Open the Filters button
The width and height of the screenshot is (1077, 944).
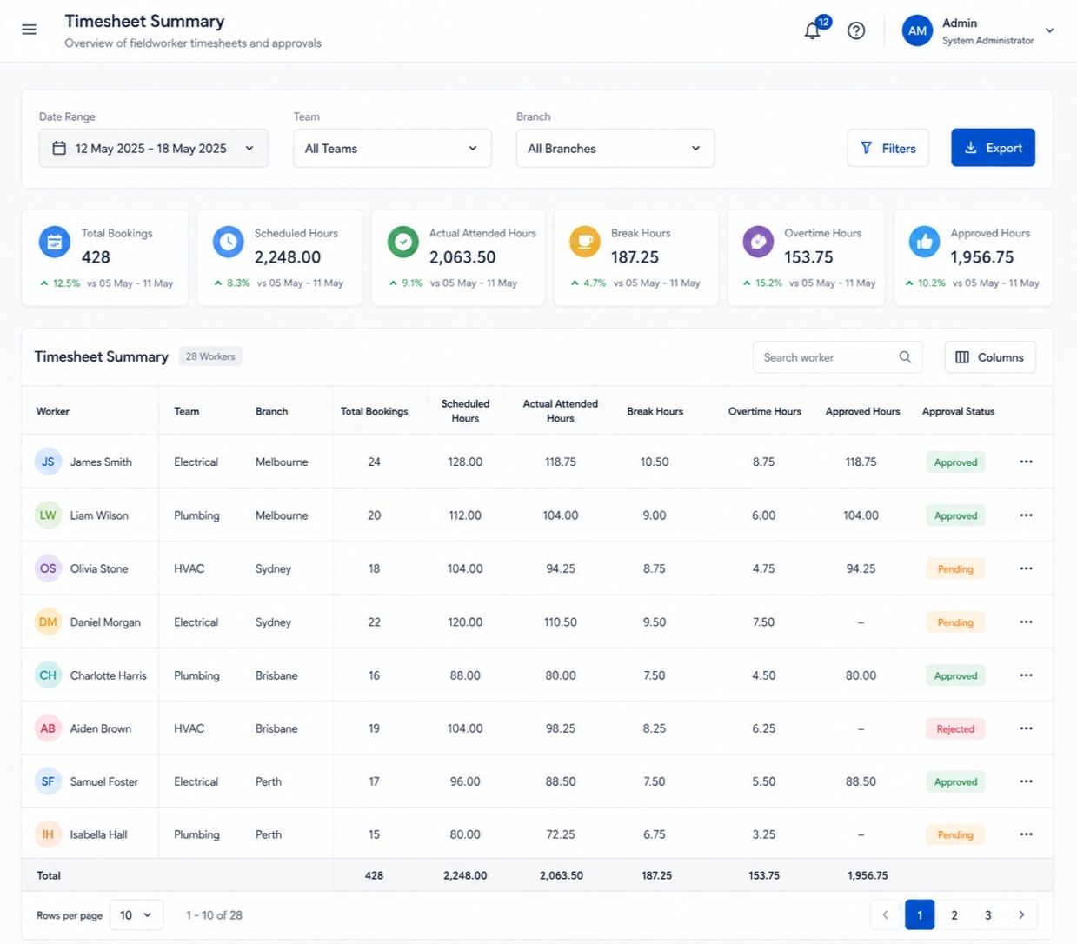click(888, 148)
